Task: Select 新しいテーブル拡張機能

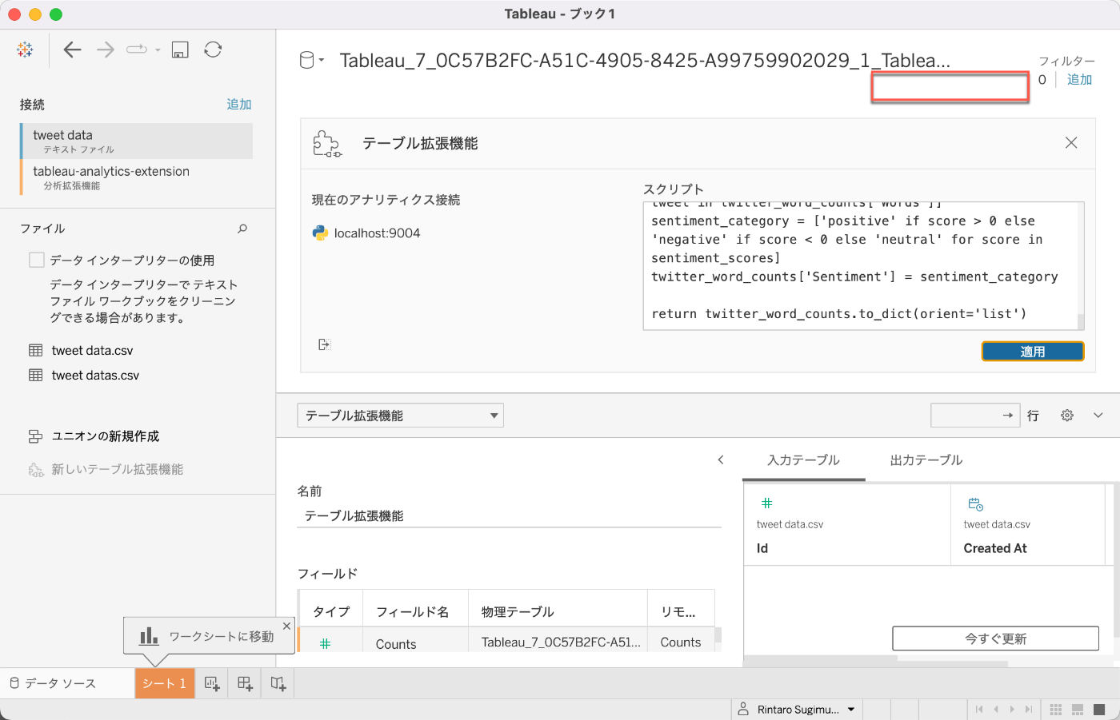Action: (118, 470)
